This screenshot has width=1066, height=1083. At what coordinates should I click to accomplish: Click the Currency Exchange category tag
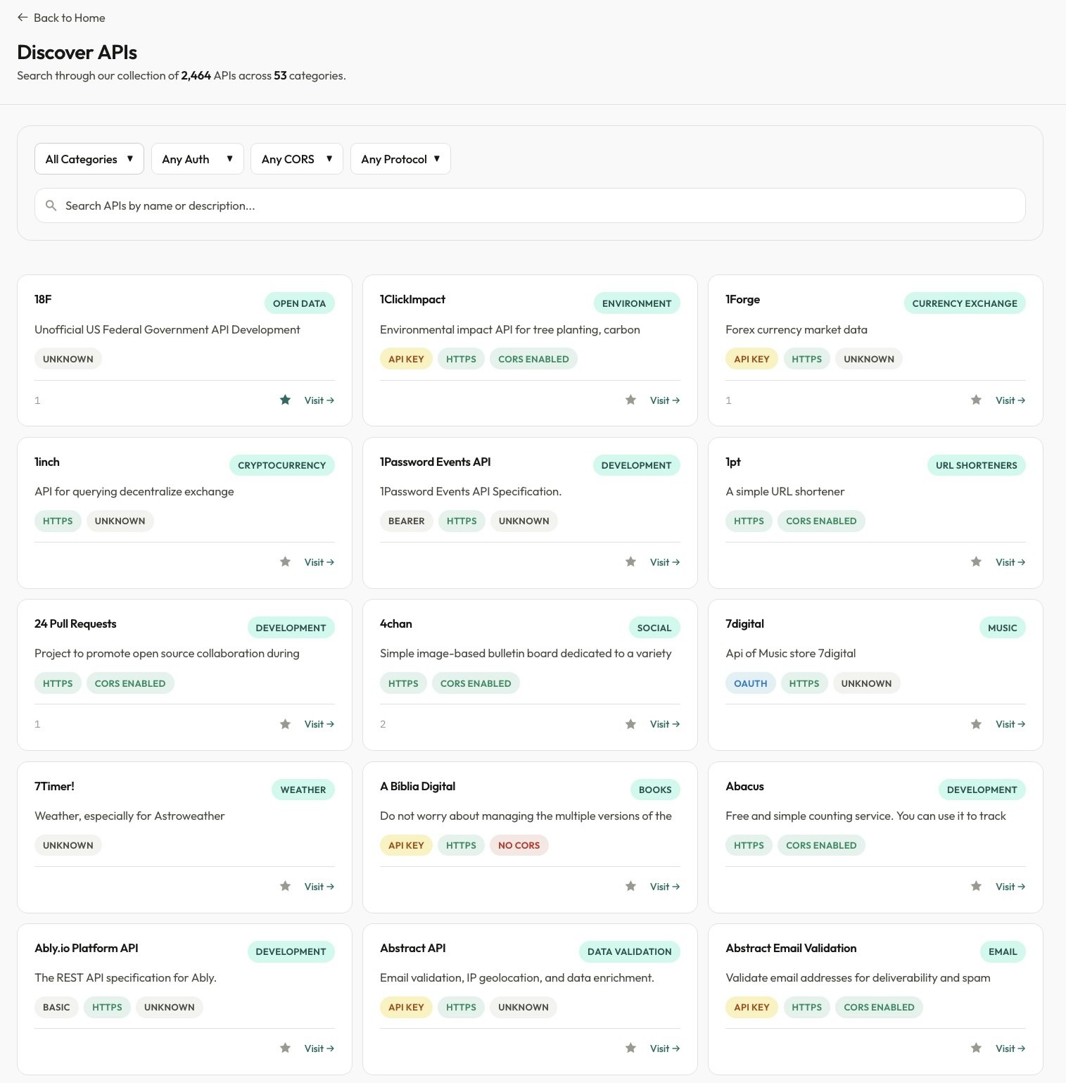964,303
